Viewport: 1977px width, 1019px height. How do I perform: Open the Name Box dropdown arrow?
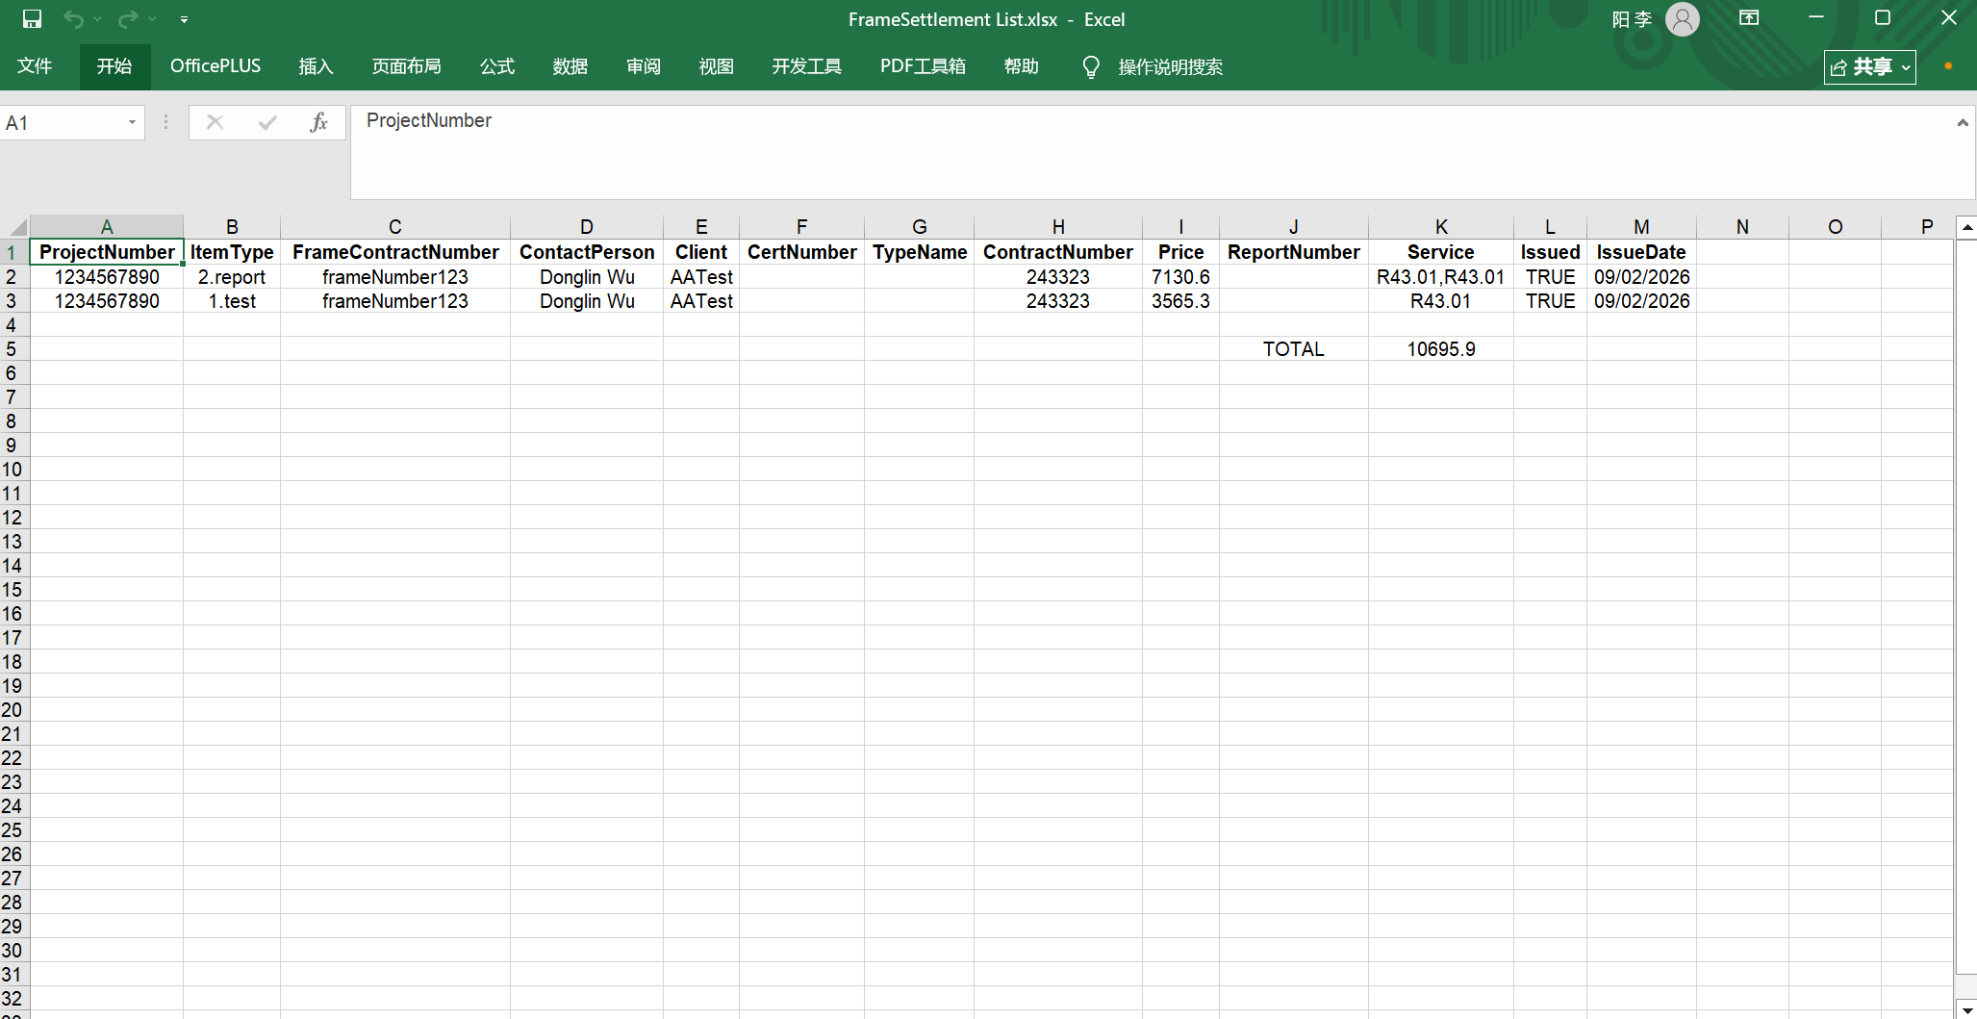[x=132, y=123]
